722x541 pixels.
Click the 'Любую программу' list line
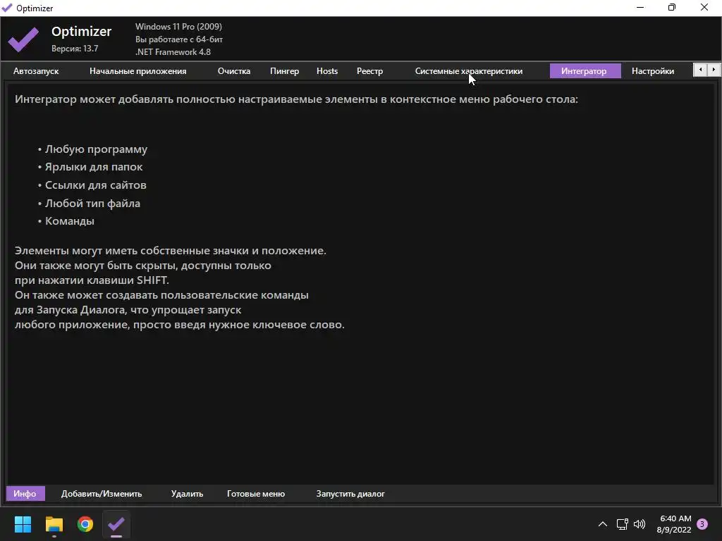pyautogui.click(x=92, y=149)
